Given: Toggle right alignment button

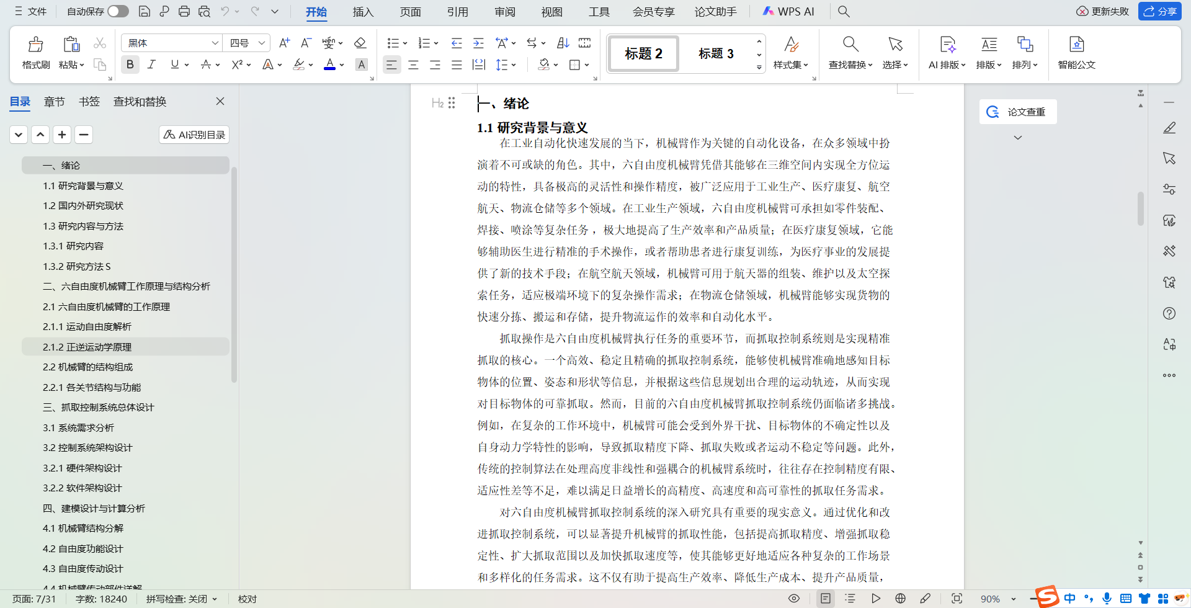Looking at the screenshot, I should (x=435, y=65).
